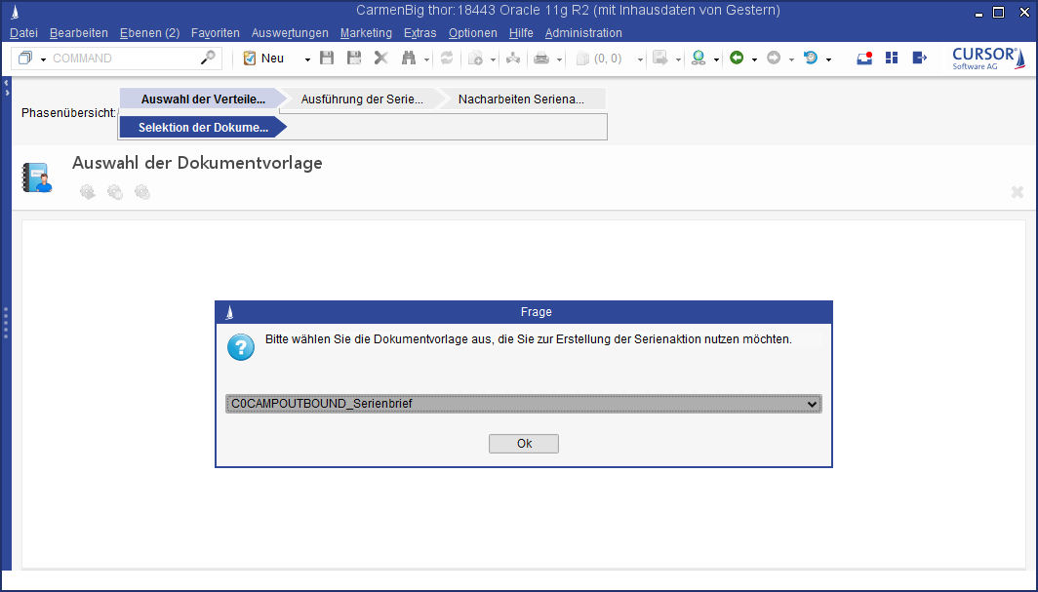Click the Neu button in toolbar
The height and width of the screenshot is (592, 1038).
tap(263, 59)
